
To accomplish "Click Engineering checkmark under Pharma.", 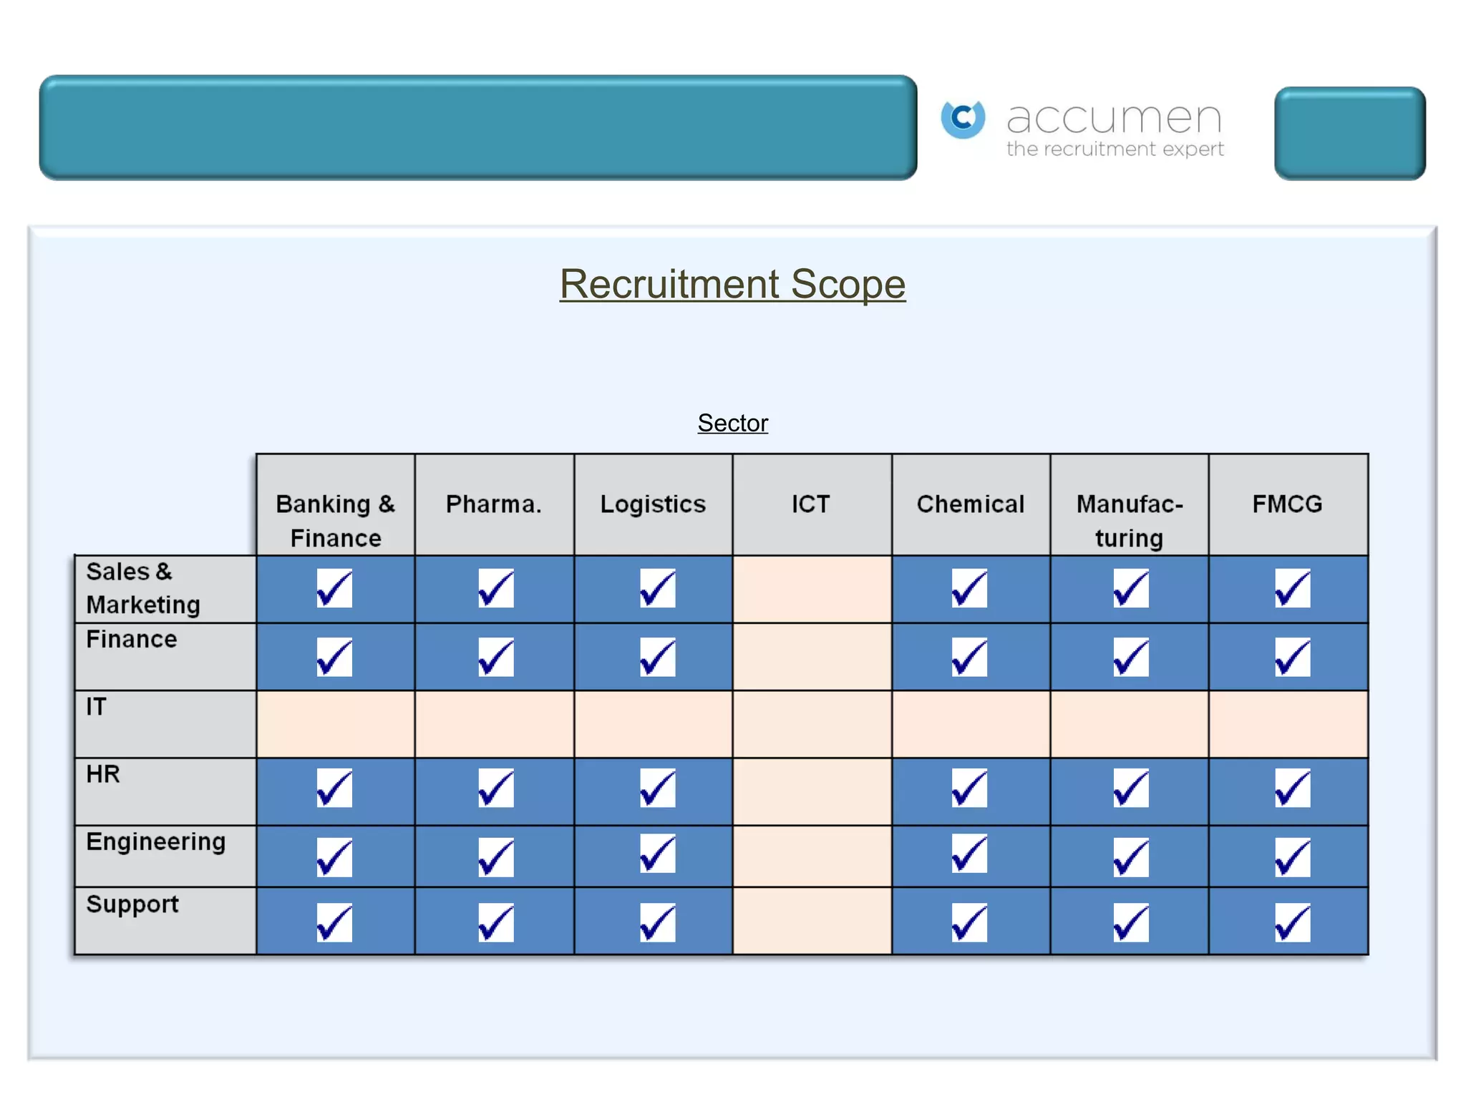I will 496,857.
